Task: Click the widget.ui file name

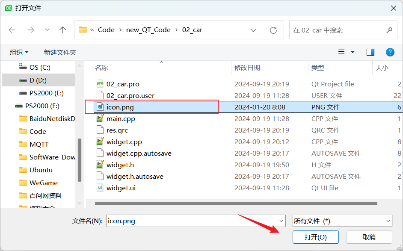Action: tap(121, 188)
